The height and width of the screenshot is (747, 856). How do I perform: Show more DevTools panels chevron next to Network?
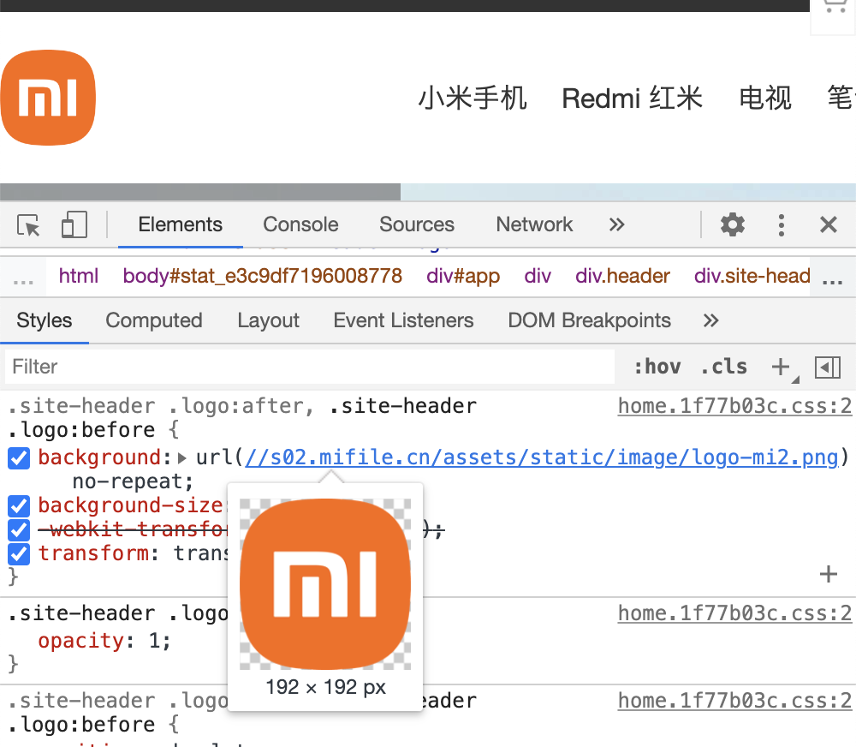click(616, 224)
